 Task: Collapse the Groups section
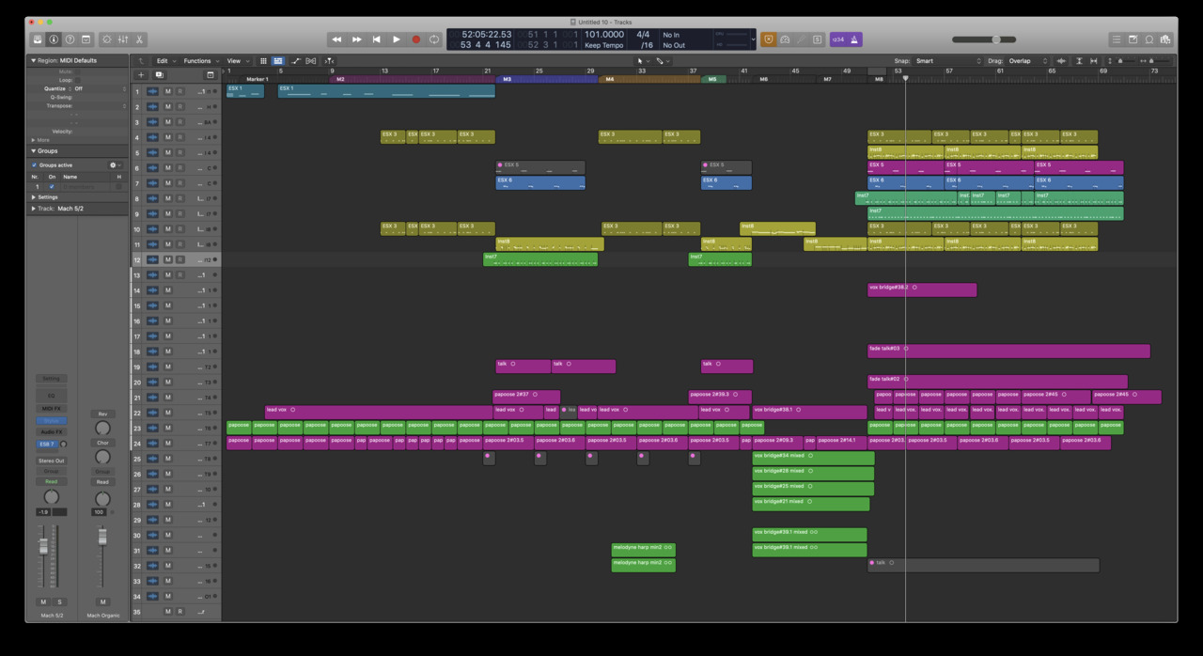[x=34, y=150]
